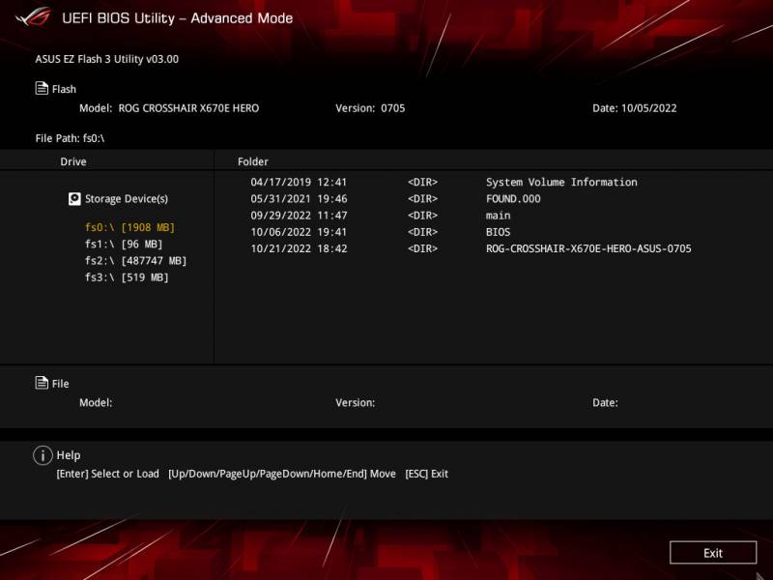Select drive fs0:\ [1908 MB]
773x580 pixels.
pos(129,227)
